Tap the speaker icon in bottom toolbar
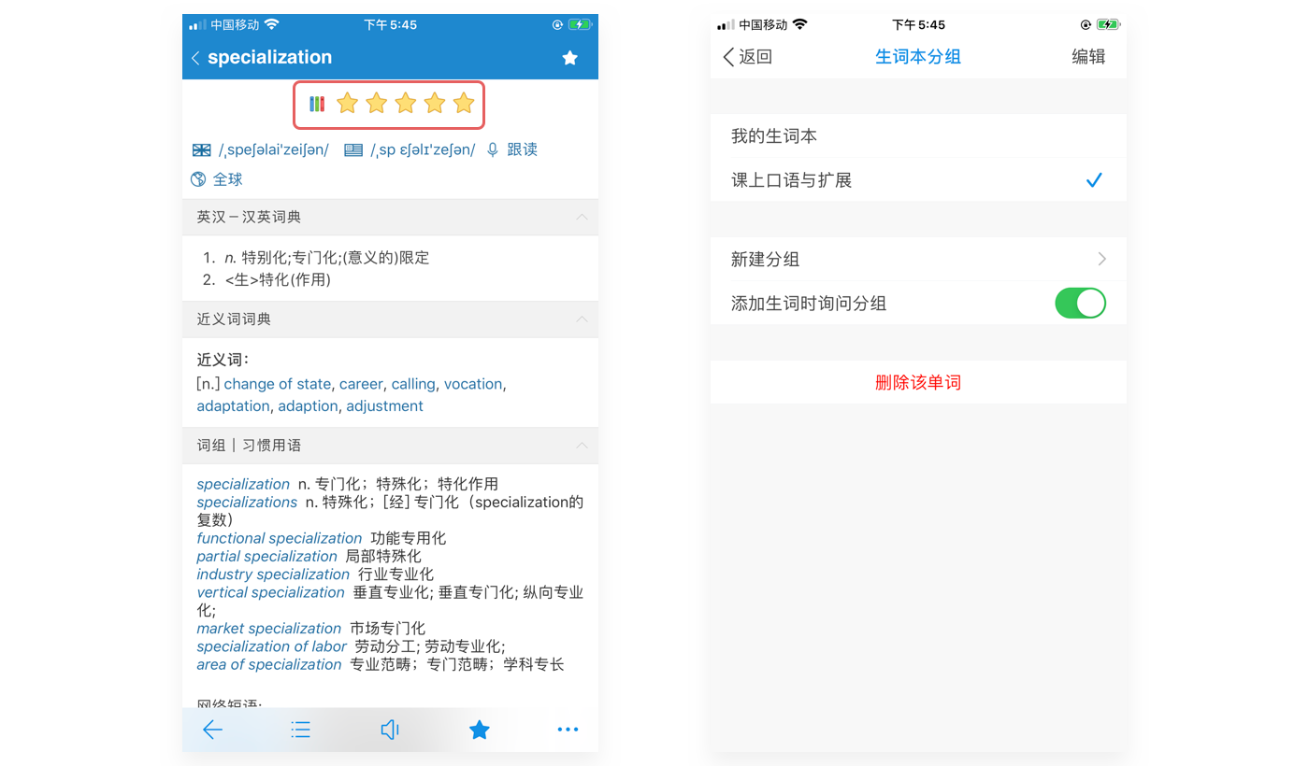 tap(390, 730)
